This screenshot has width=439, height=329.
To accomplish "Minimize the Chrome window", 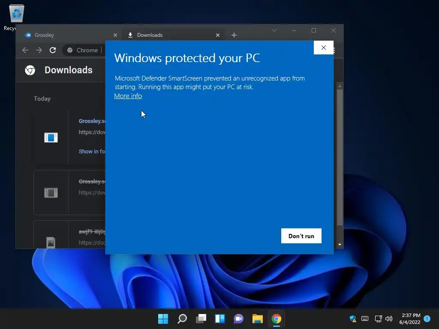I will tap(294, 30).
